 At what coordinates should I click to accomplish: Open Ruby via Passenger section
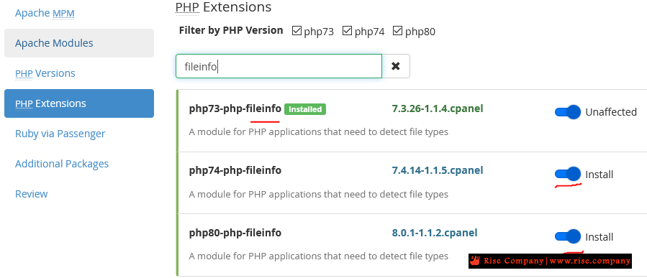point(60,134)
